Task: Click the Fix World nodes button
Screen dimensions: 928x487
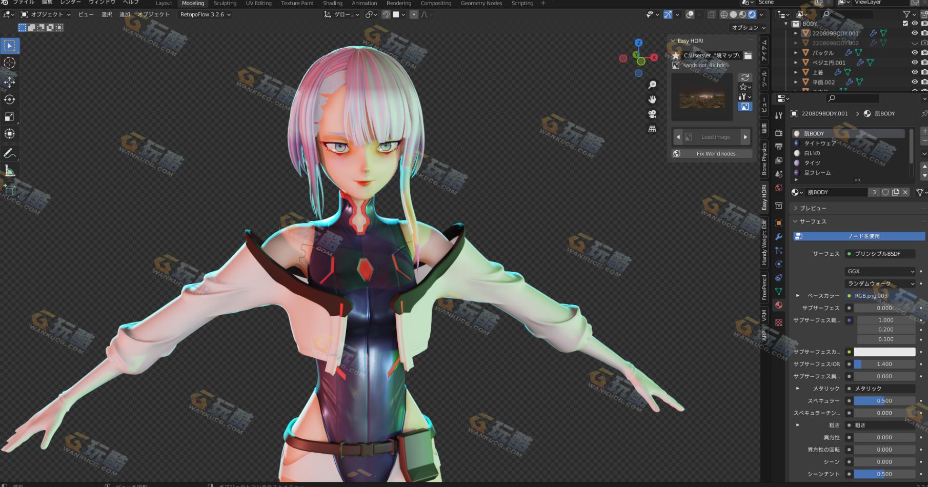Action: pyautogui.click(x=712, y=154)
